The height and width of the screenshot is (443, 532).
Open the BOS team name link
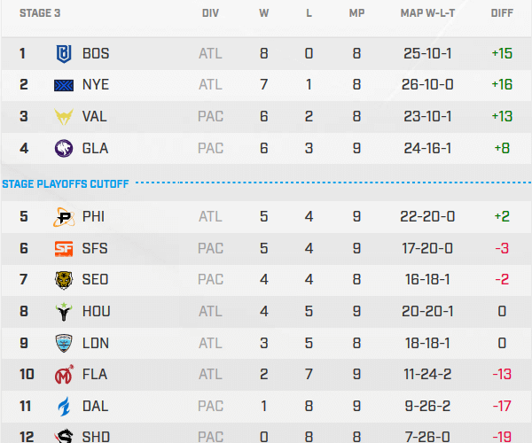[x=96, y=53]
